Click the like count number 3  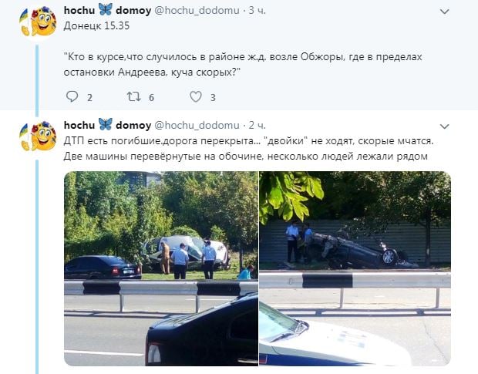(213, 98)
